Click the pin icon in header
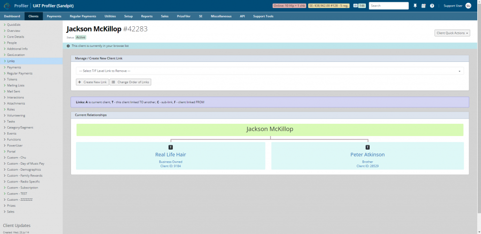The width and height of the screenshot is (481, 234). [x=415, y=6]
